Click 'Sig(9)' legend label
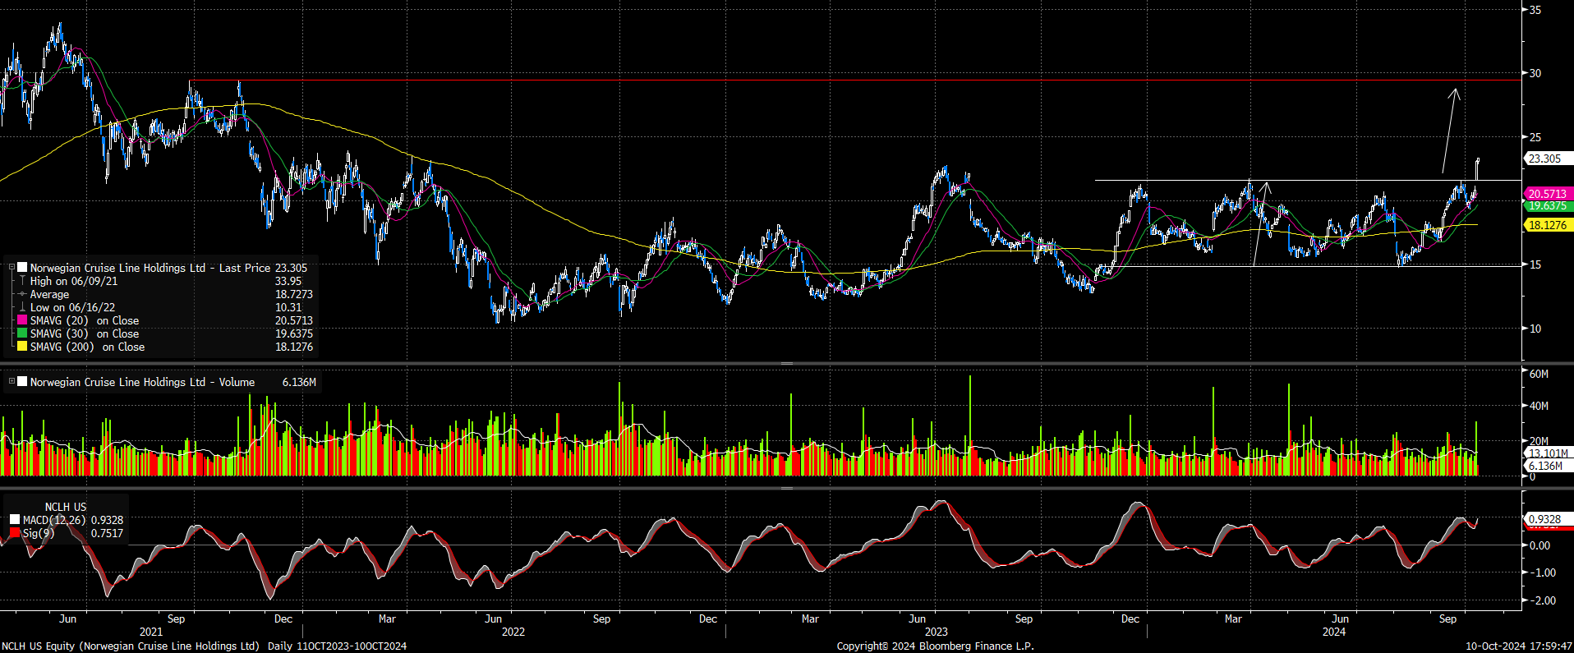The height and width of the screenshot is (653, 1574). point(39,533)
